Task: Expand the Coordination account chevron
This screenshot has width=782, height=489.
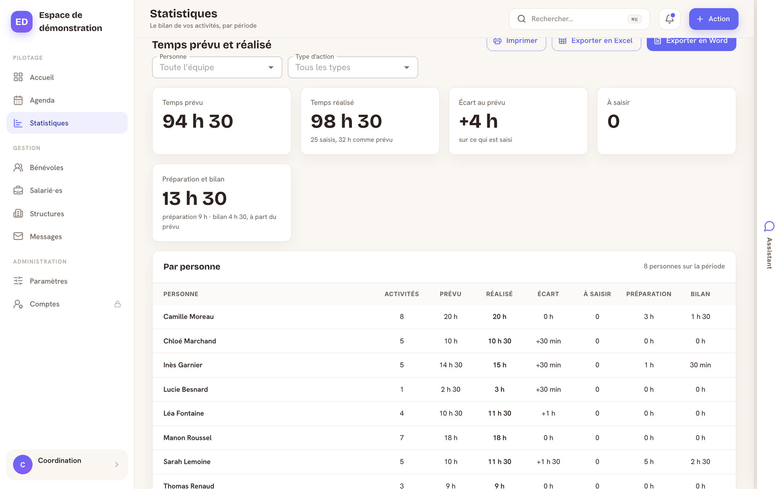Action: tap(117, 465)
